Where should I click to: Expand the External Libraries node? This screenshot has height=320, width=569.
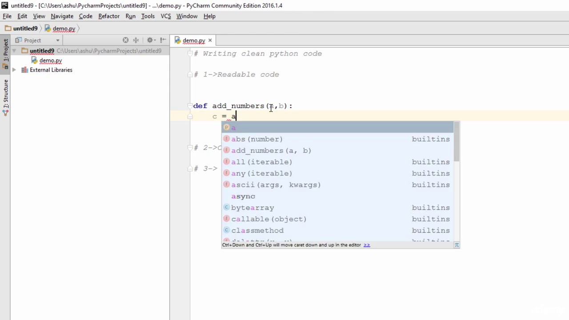pyautogui.click(x=14, y=70)
